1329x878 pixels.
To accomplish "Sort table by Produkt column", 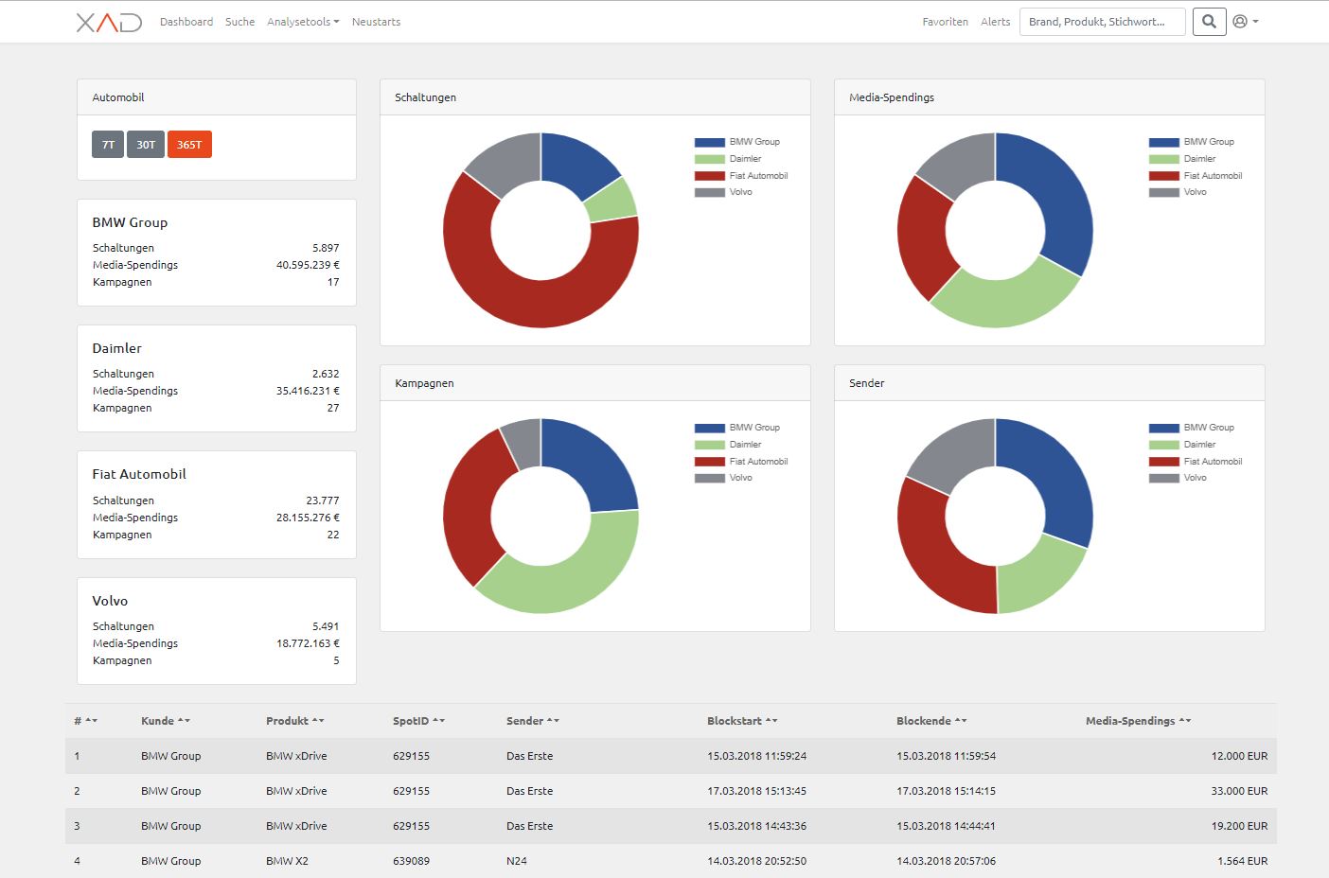I will point(295,721).
